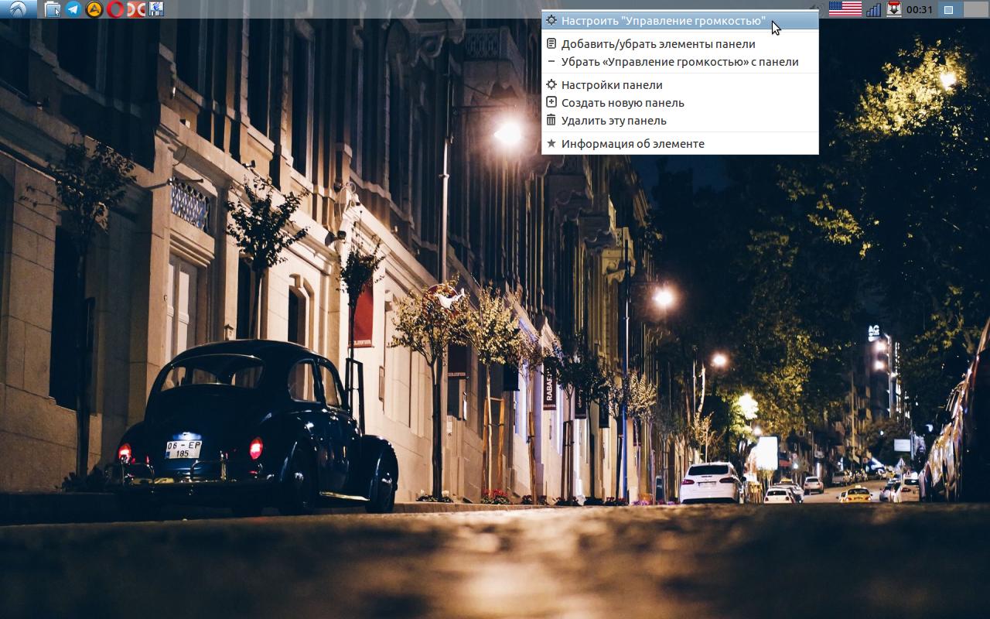Launch the file manager from the panel
The height and width of the screenshot is (619, 990).
pos(53,9)
